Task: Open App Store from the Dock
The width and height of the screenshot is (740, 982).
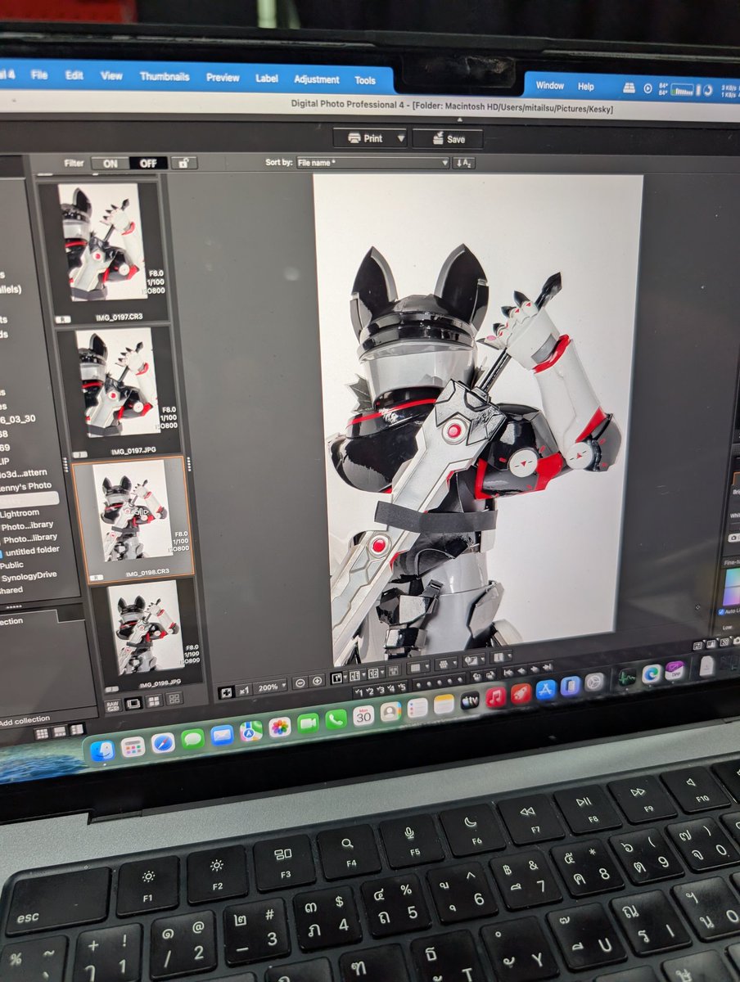Action: point(546,690)
